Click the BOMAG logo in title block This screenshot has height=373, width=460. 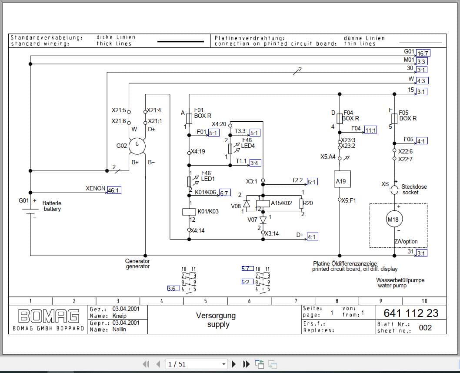click(49, 316)
